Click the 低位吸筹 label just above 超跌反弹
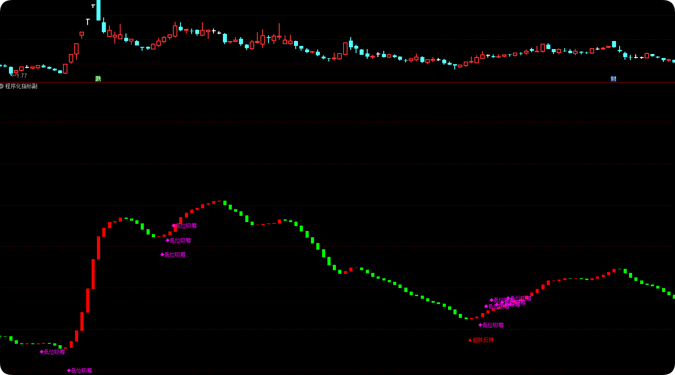 (x=491, y=325)
